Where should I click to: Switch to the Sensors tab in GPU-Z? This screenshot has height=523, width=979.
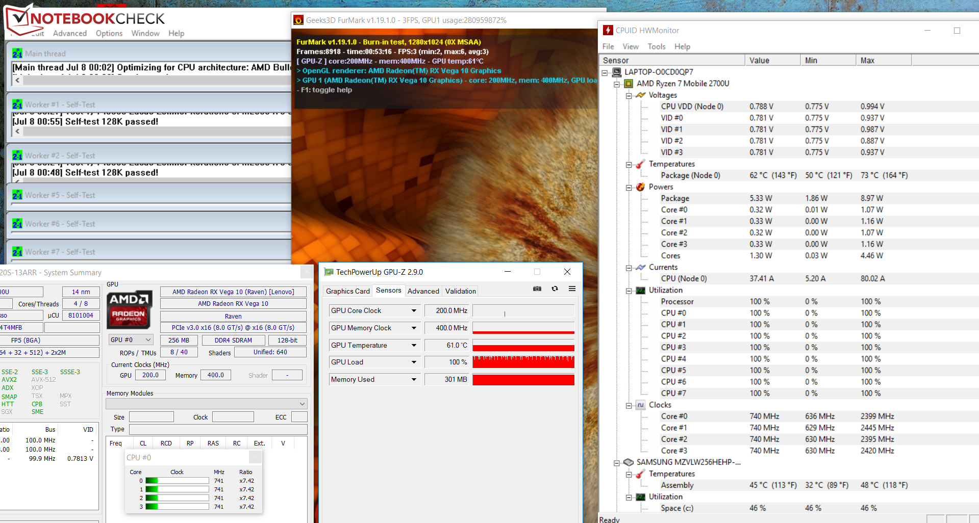tap(389, 291)
